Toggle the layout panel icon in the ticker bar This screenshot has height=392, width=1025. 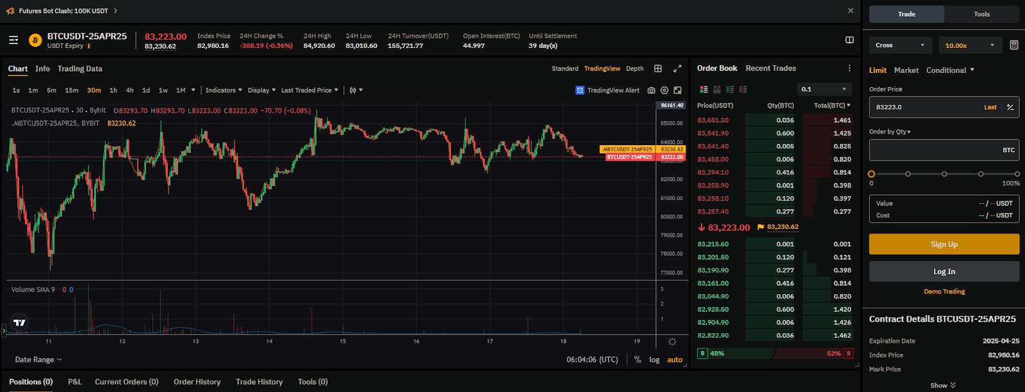click(x=849, y=40)
